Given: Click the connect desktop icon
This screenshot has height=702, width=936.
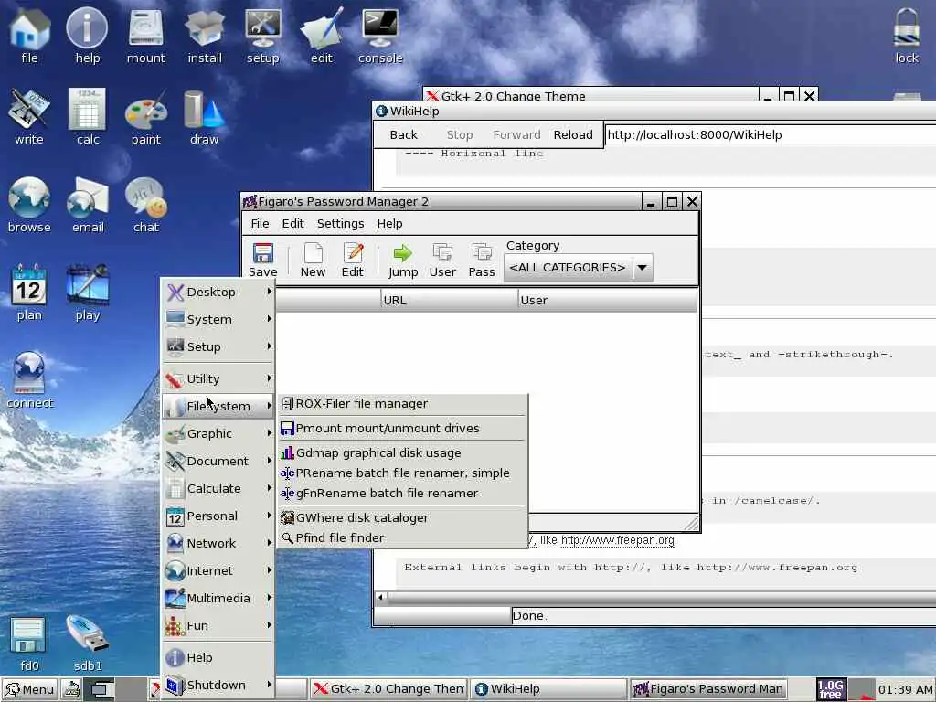Looking at the screenshot, I should (x=30, y=380).
